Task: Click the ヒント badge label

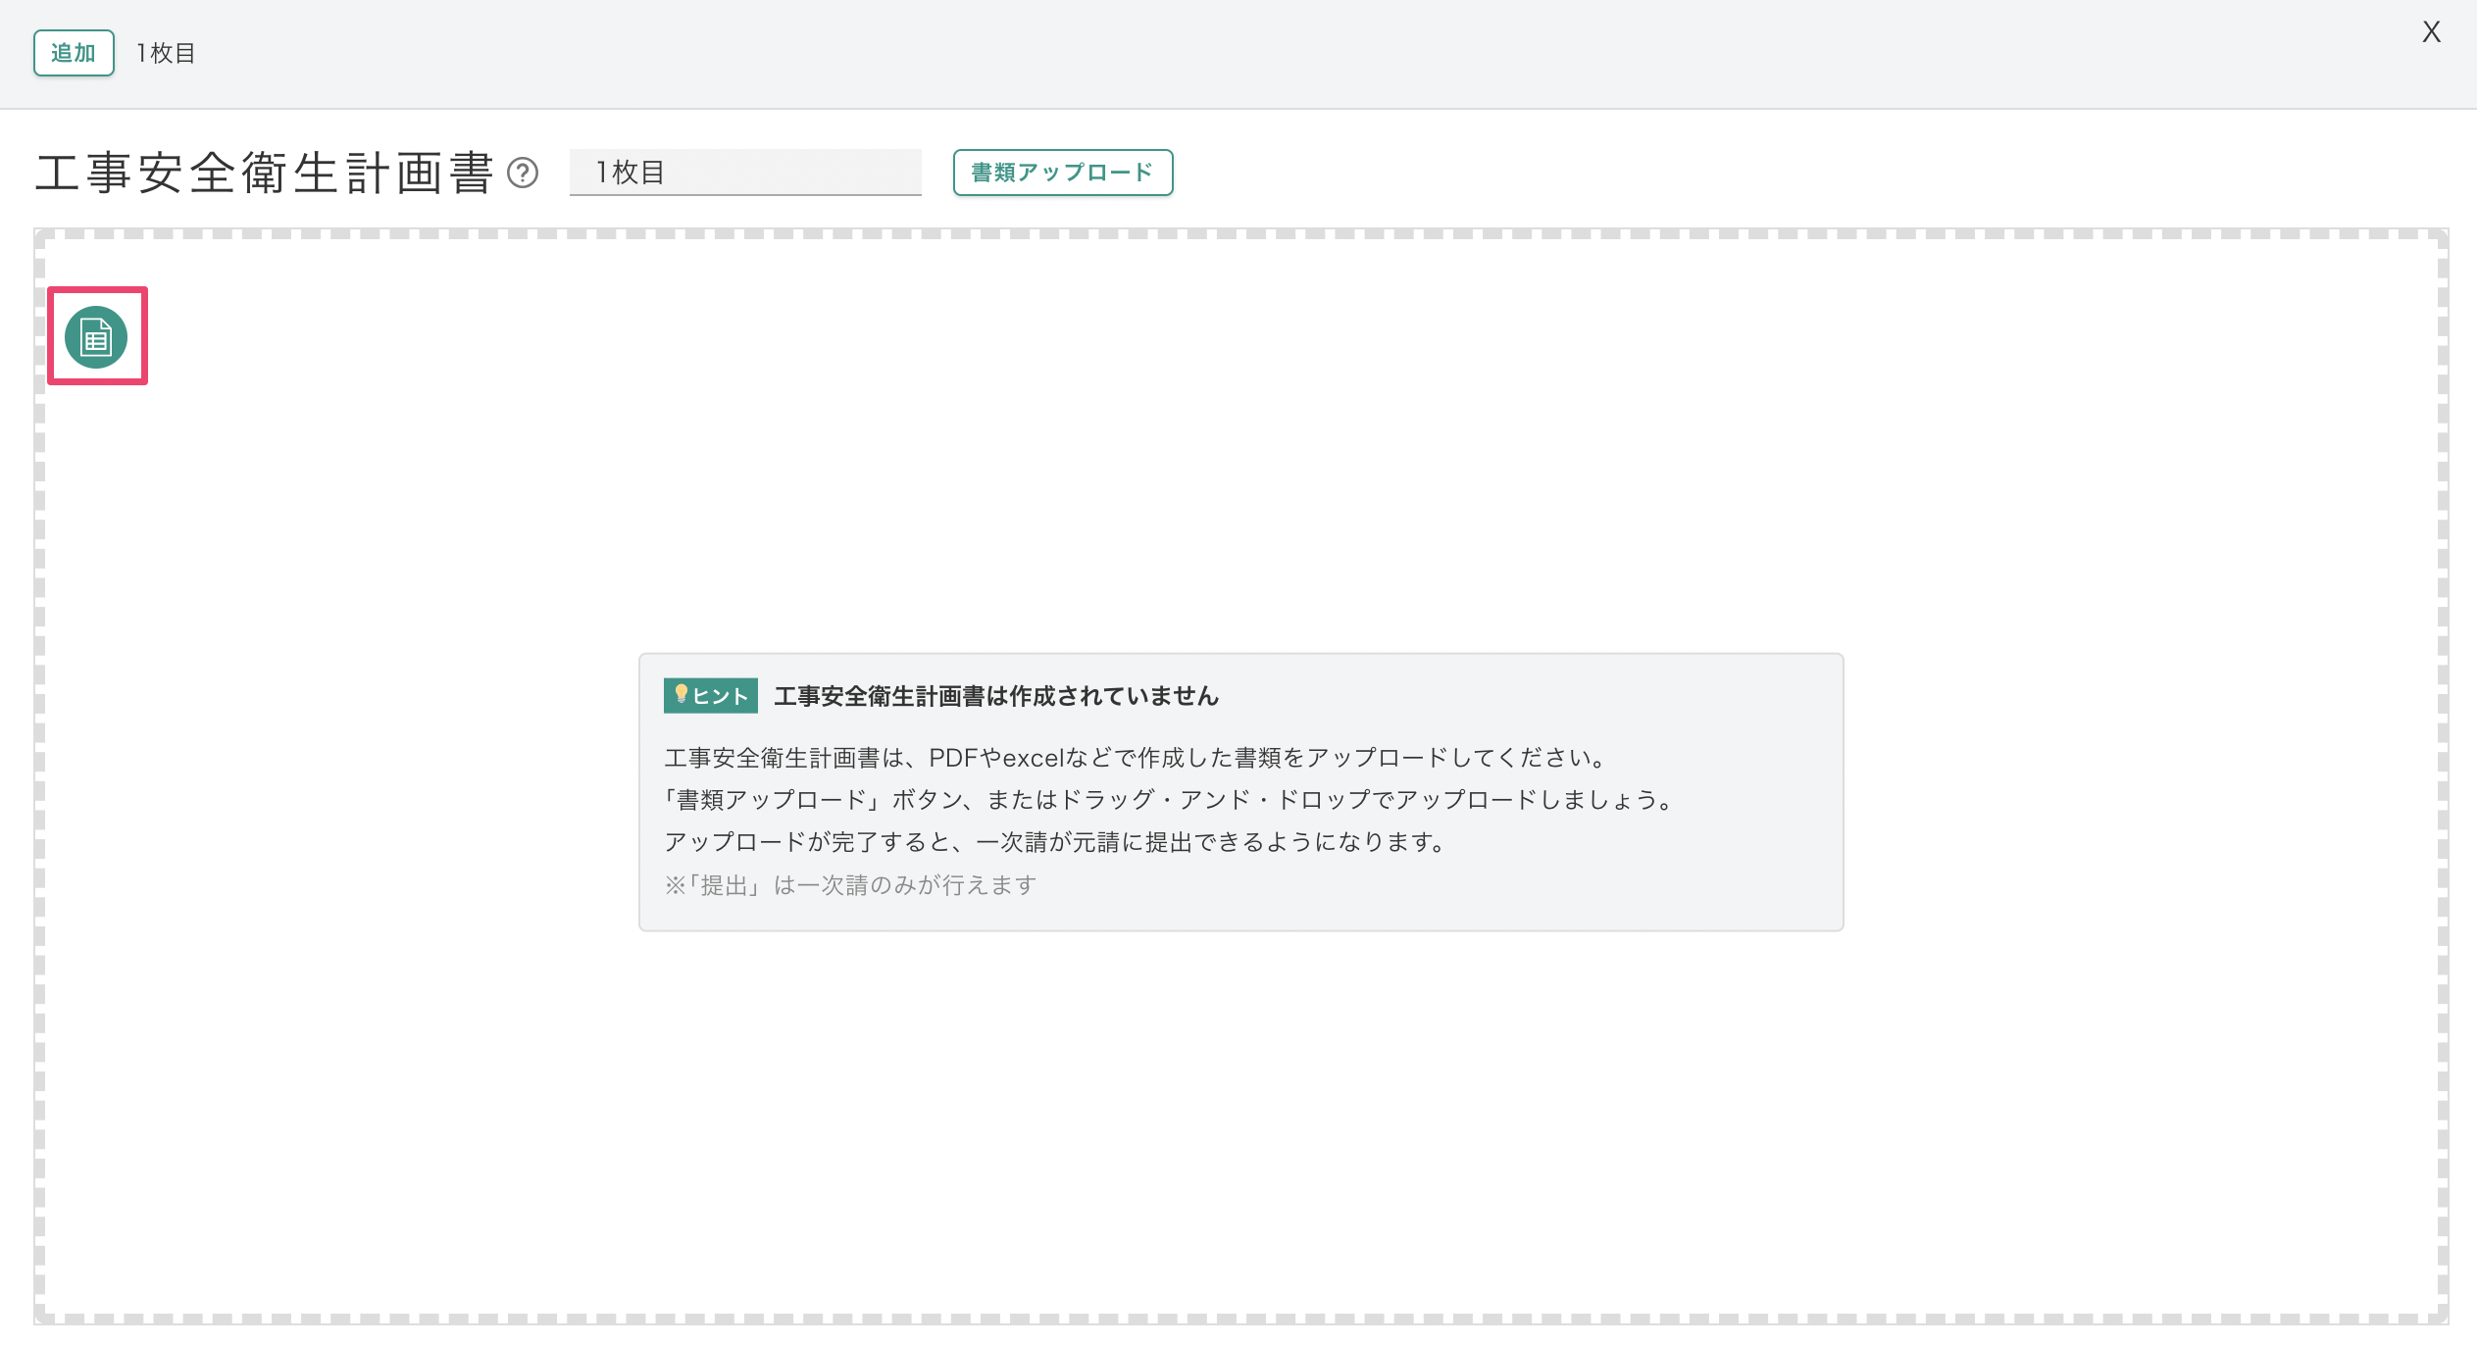Action: 721,696
